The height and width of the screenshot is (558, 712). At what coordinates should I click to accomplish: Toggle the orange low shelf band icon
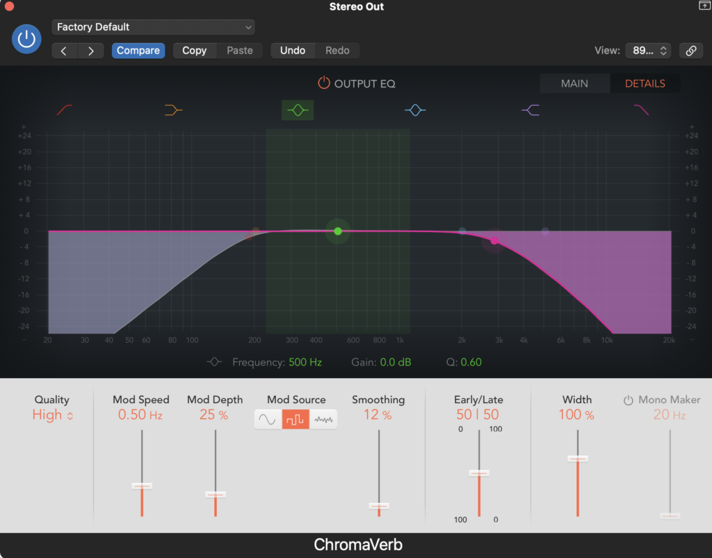click(173, 110)
